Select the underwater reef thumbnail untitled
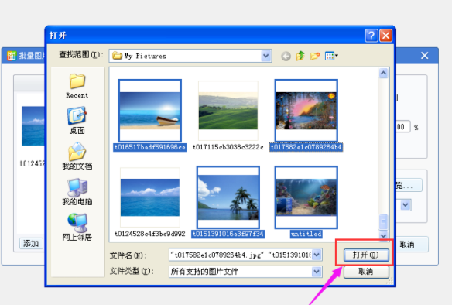Image resolution: width=452 pixels, height=305 pixels. pyautogui.click(x=306, y=197)
